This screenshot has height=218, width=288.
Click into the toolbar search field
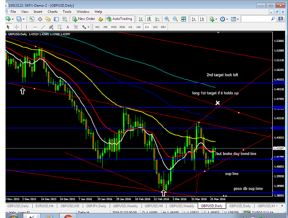[256, 19]
